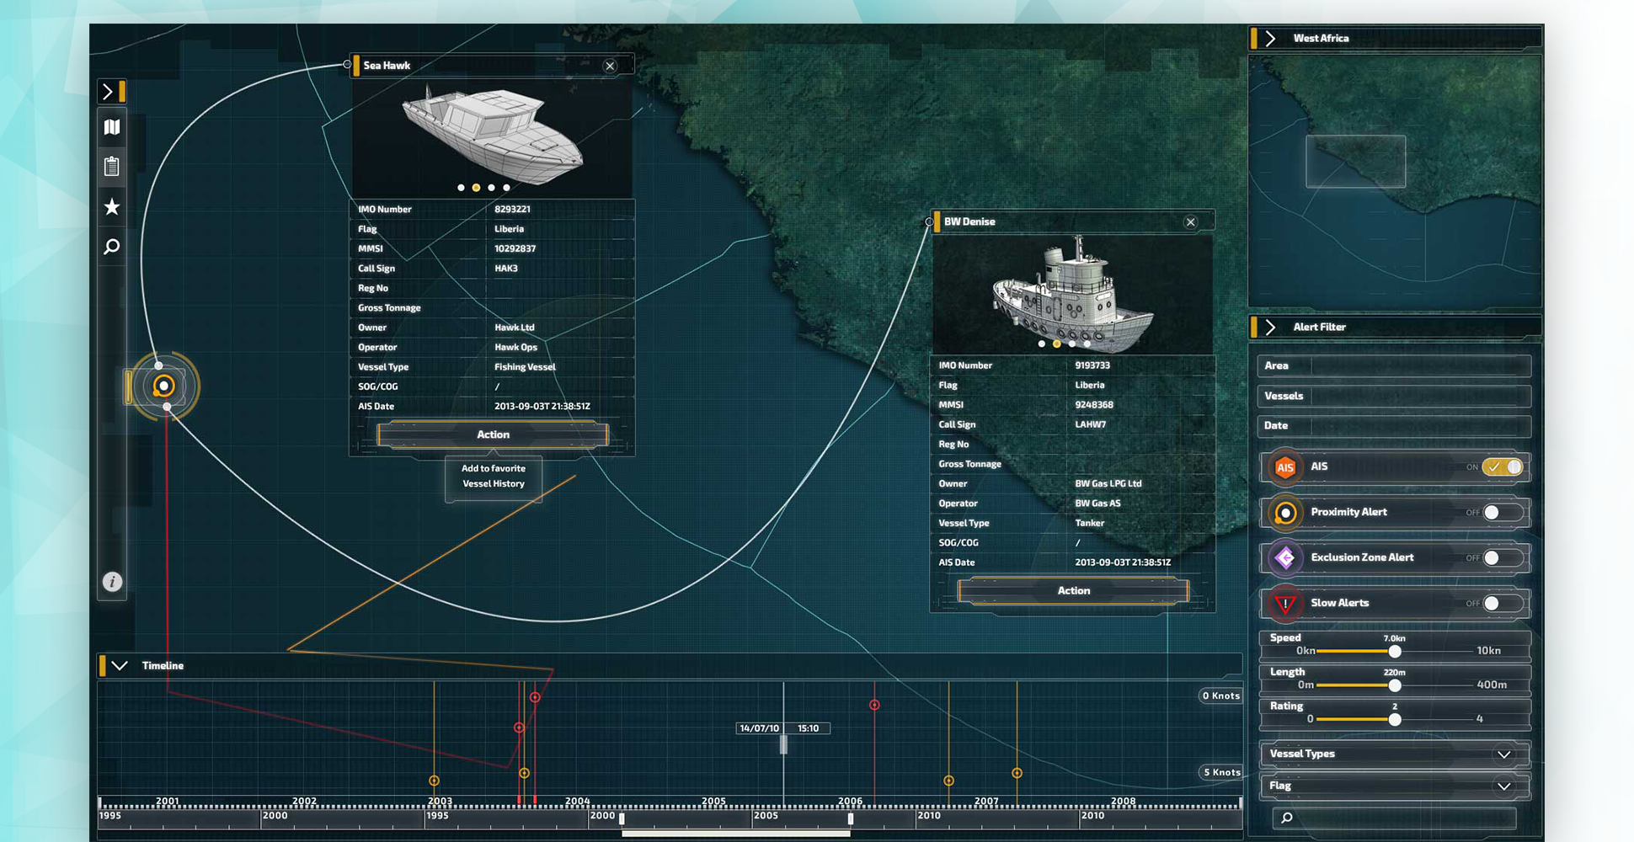Click the orange AIS alert icon
The width and height of the screenshot is (1634, 842).
point(1284,467)
